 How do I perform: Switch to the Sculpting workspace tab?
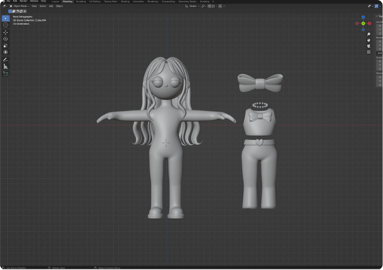pyautogui.click(x=81, y=2)
